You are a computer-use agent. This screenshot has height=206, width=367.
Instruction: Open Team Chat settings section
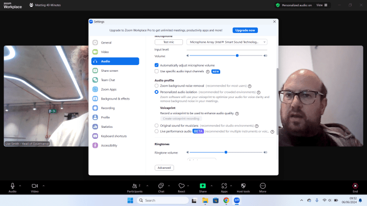click(115, 80)
